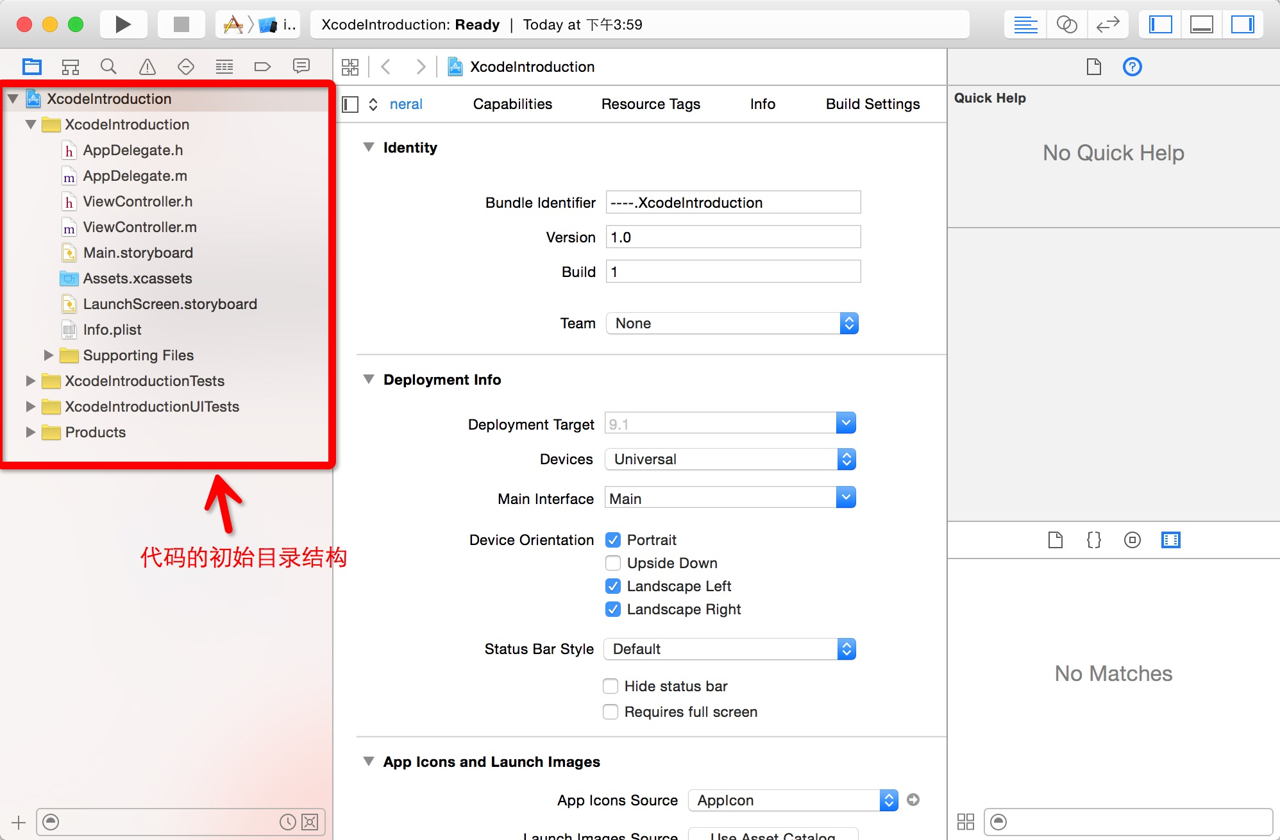1280x840 pixels.
Task: Check the Hide status bar option
Action: 611,686
